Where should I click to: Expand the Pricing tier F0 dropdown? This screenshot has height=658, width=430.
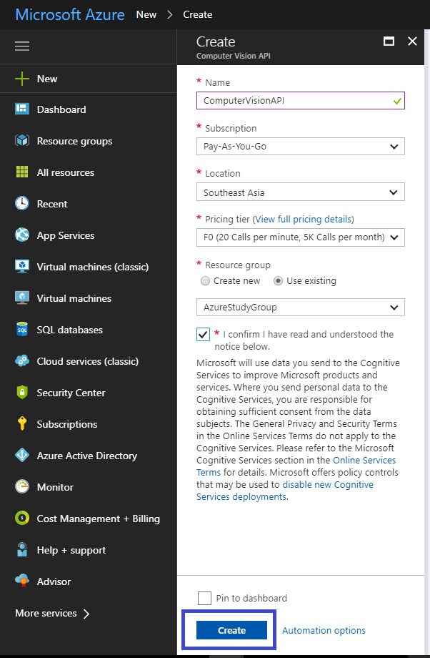301,237
